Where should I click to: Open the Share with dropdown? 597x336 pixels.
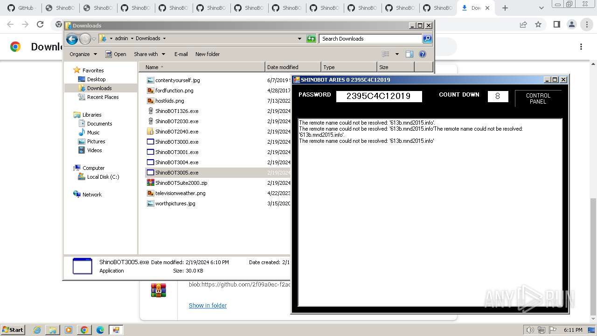[149, 54]
